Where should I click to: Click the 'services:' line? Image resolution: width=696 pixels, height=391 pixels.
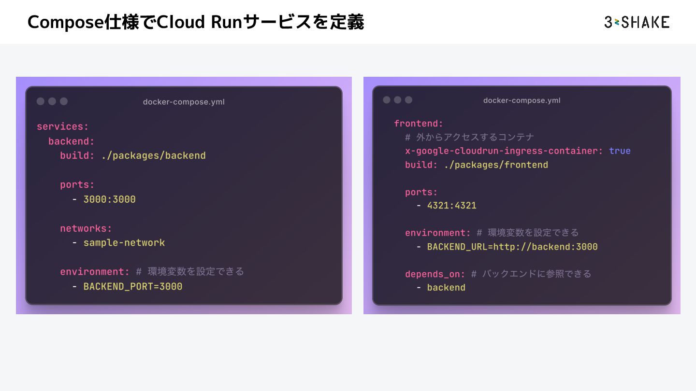63,126
